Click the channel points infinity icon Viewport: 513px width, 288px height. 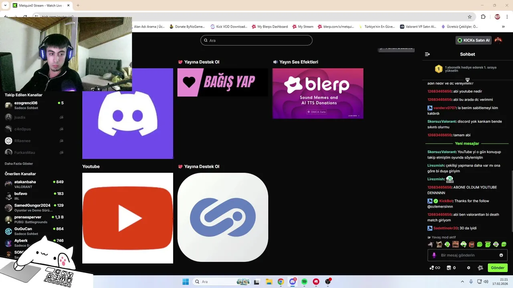(x=435, y=268)
